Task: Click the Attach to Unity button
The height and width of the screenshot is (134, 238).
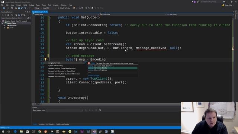Action: [64, 8]
